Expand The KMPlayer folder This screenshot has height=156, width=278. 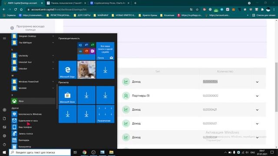click(x=33, y=42)
